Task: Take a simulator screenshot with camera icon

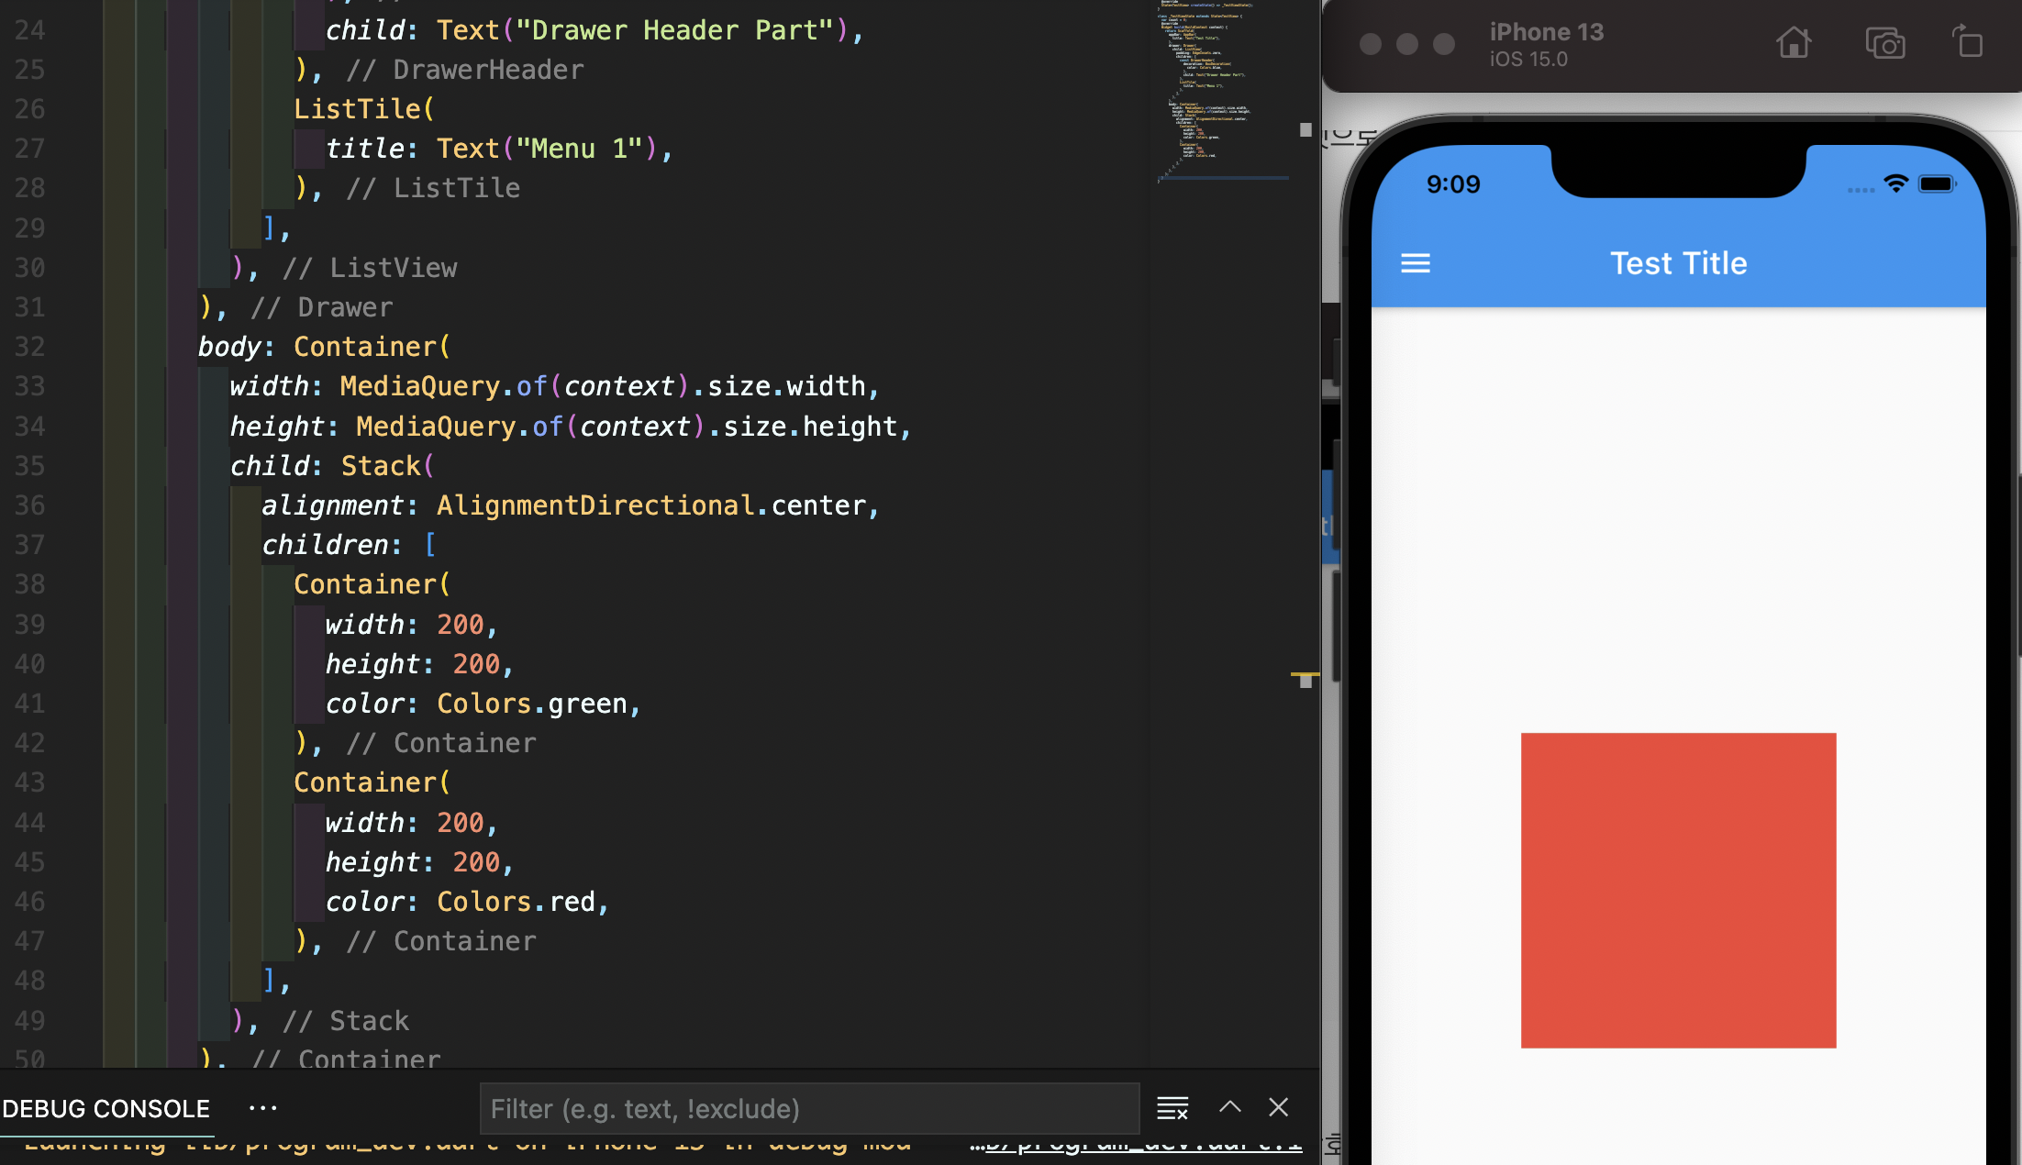Action: (x=1884, y=43)
